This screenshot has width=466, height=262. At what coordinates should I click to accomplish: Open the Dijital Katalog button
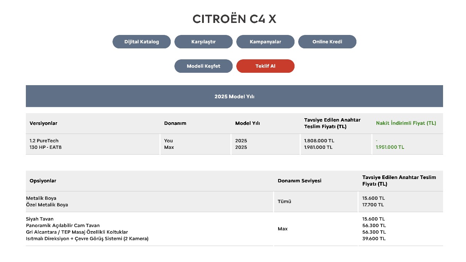coord(142,42)
